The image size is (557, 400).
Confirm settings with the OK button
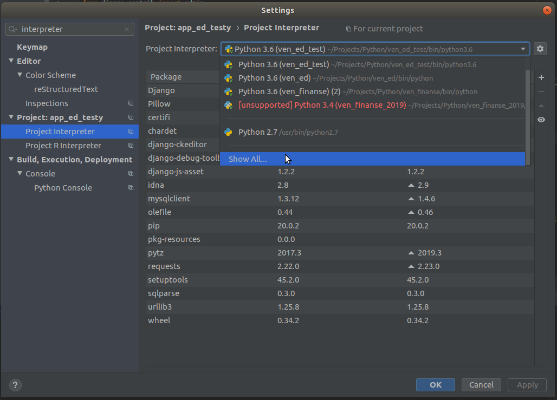click(436, 385)
